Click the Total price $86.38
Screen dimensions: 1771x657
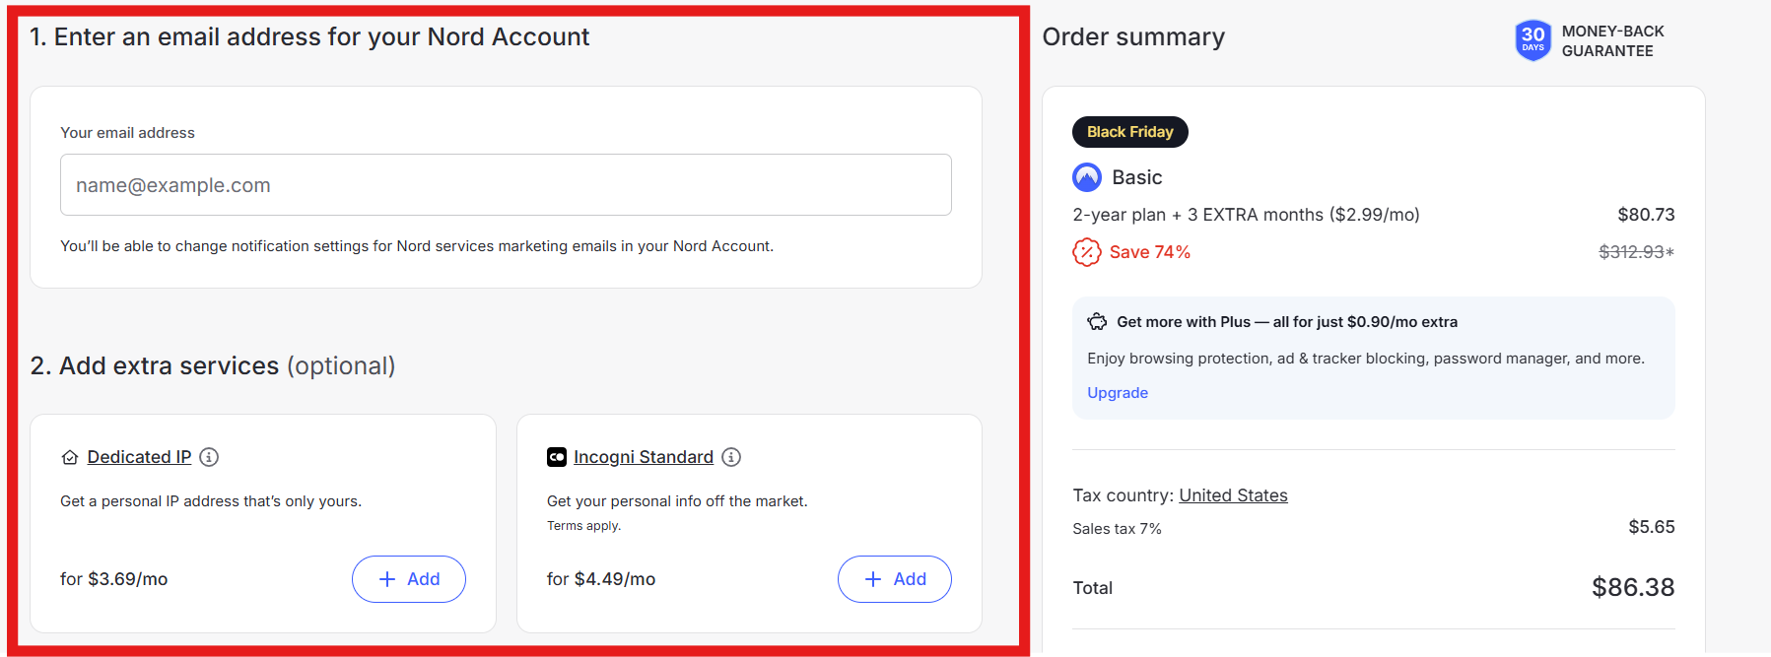click(x=1632, y=588)
